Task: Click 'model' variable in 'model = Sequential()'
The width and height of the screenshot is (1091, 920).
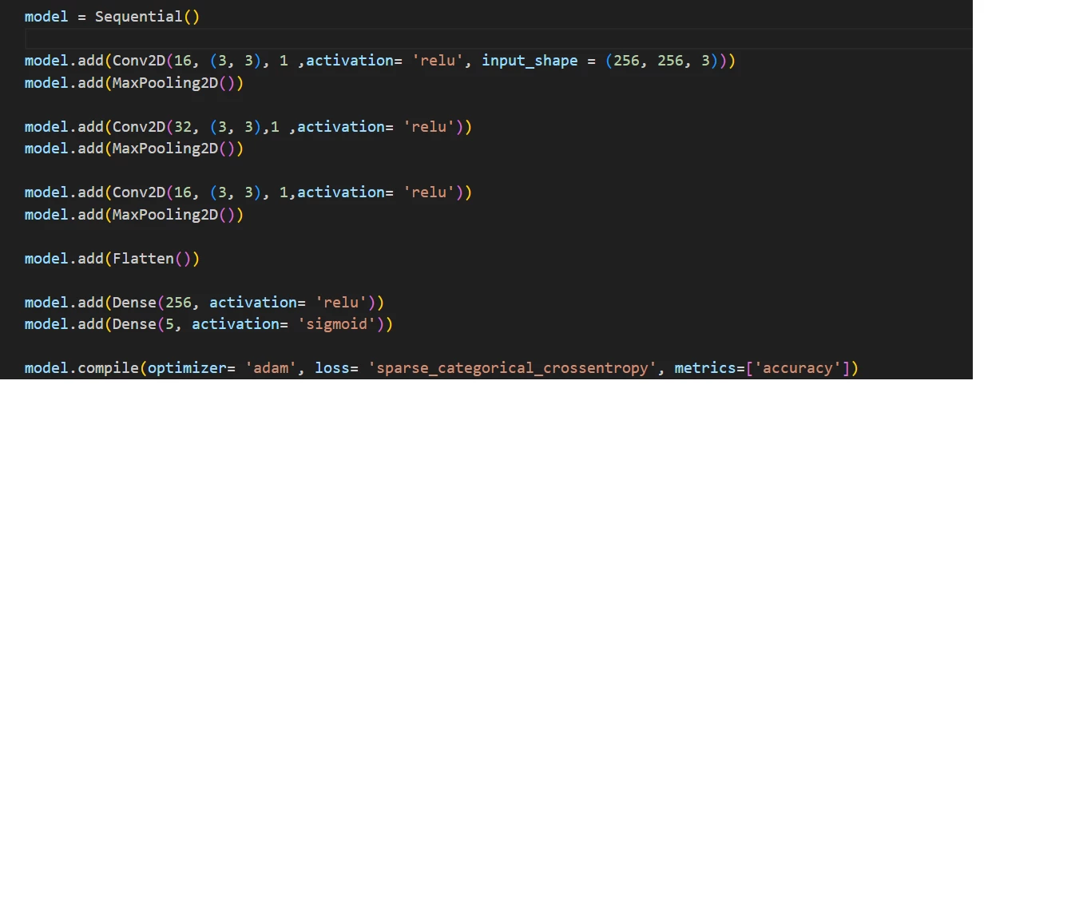Action: click(x=46, y=17)
